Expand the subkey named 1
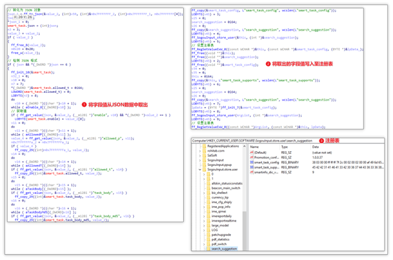The image size is (393, 260). [204, 179]
